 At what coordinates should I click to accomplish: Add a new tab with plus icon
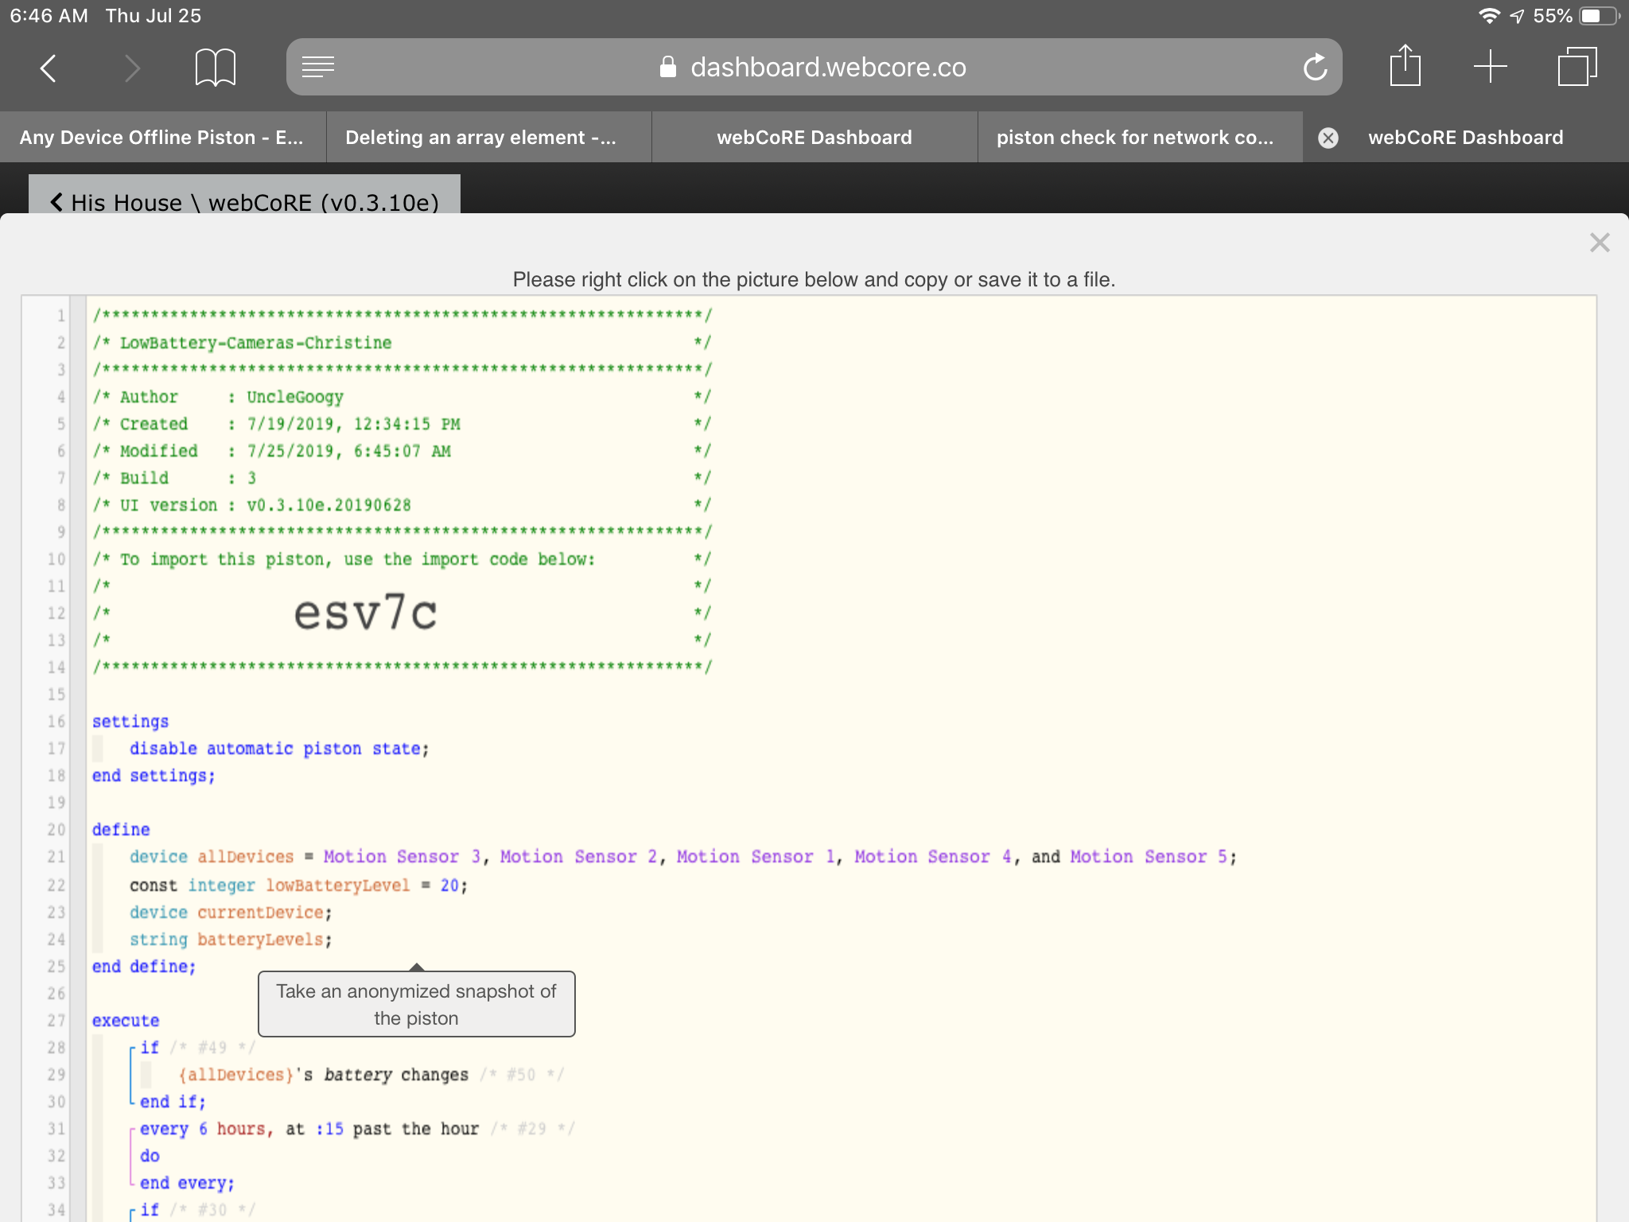pos(1490,67)
